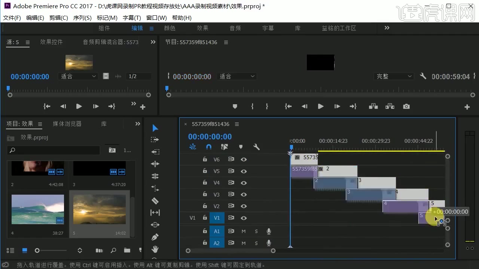Screen dimensions: 479x269
Task: Open the sequence panel menu next to 557359f851436
Action: tap(237, 124)
